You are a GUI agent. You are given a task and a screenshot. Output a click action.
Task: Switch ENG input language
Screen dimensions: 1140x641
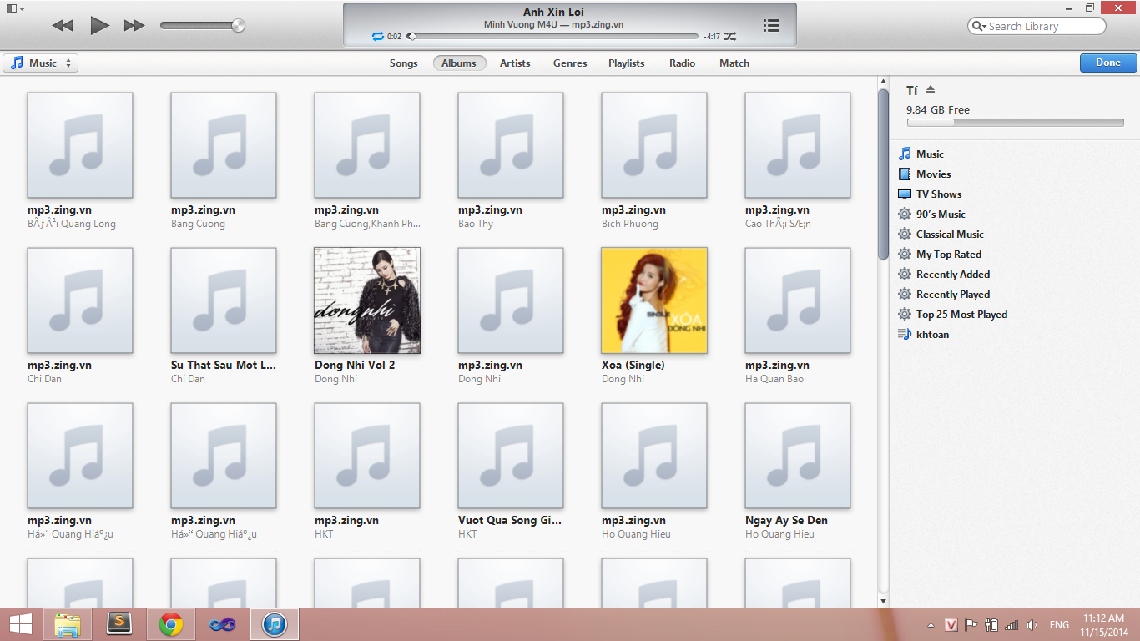coord(1059,625)
